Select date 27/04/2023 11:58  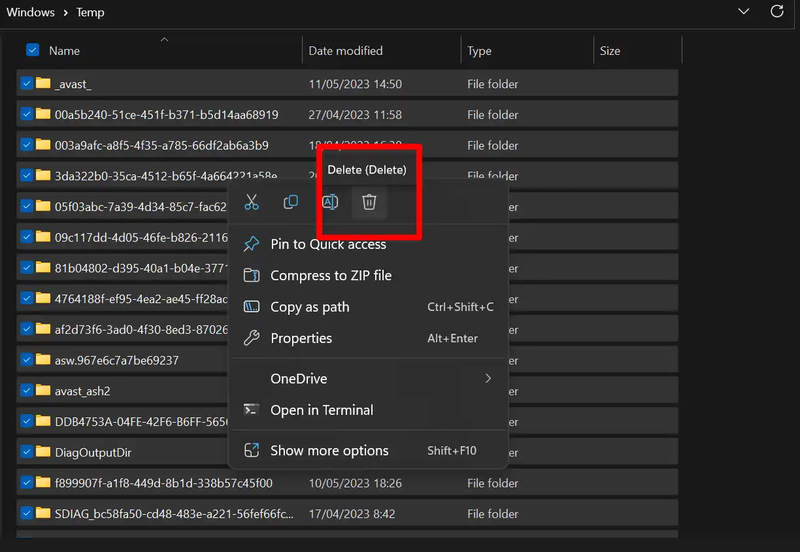coord(355,114)
